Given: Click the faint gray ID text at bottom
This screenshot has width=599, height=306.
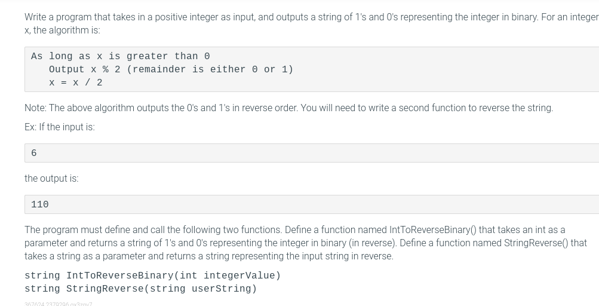Looking at the screenshot, I should click(x=59, y=304).
